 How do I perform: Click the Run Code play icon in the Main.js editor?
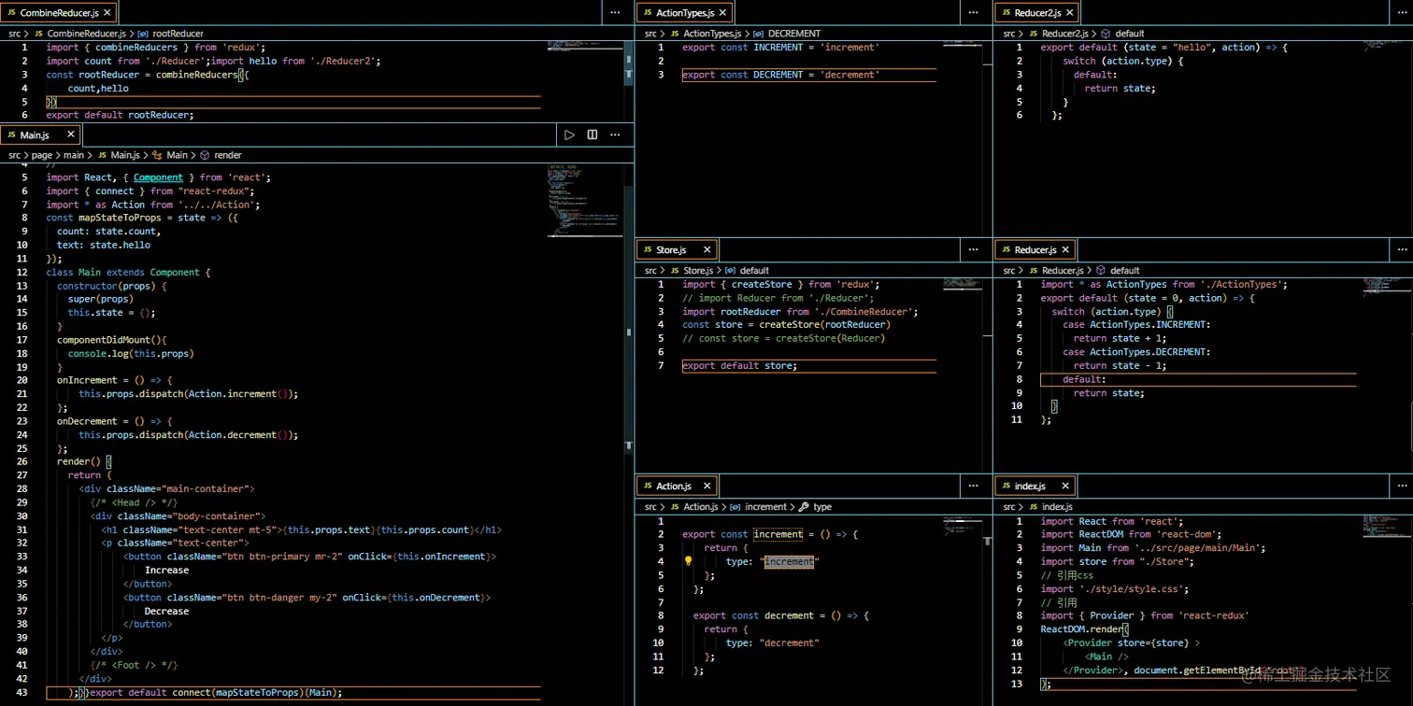point(569,134)
